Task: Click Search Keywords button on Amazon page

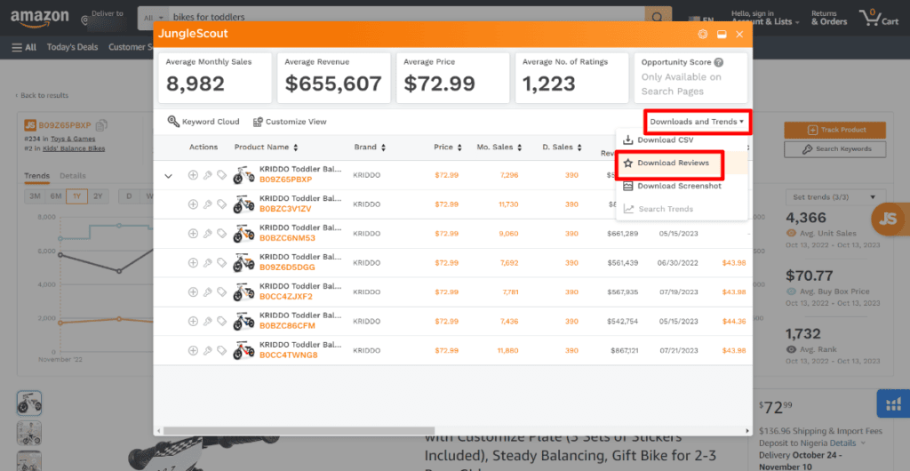Action: 834,149
